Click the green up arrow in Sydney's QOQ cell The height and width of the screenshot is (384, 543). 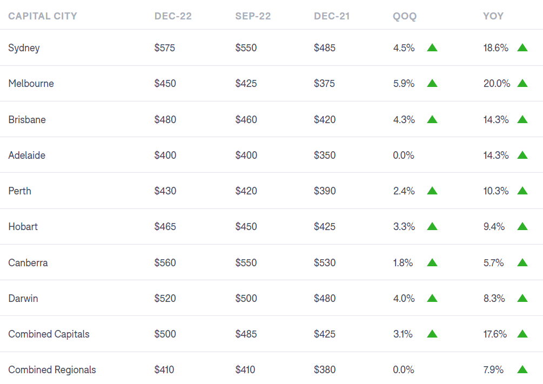pyautogui.click(x=432, y=48)
